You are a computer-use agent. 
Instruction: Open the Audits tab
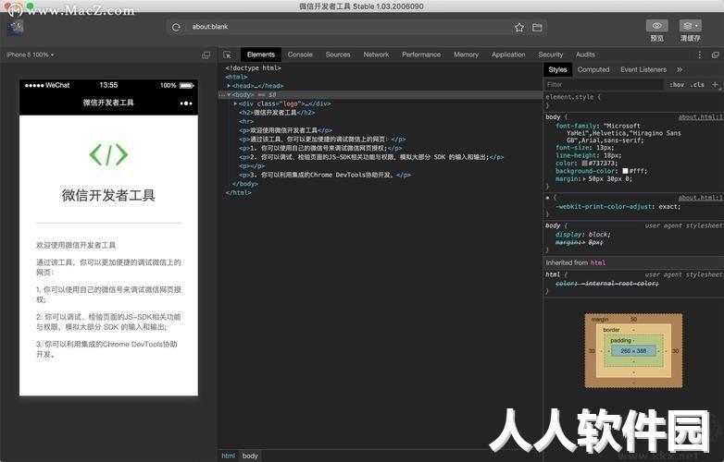[585, 55]
